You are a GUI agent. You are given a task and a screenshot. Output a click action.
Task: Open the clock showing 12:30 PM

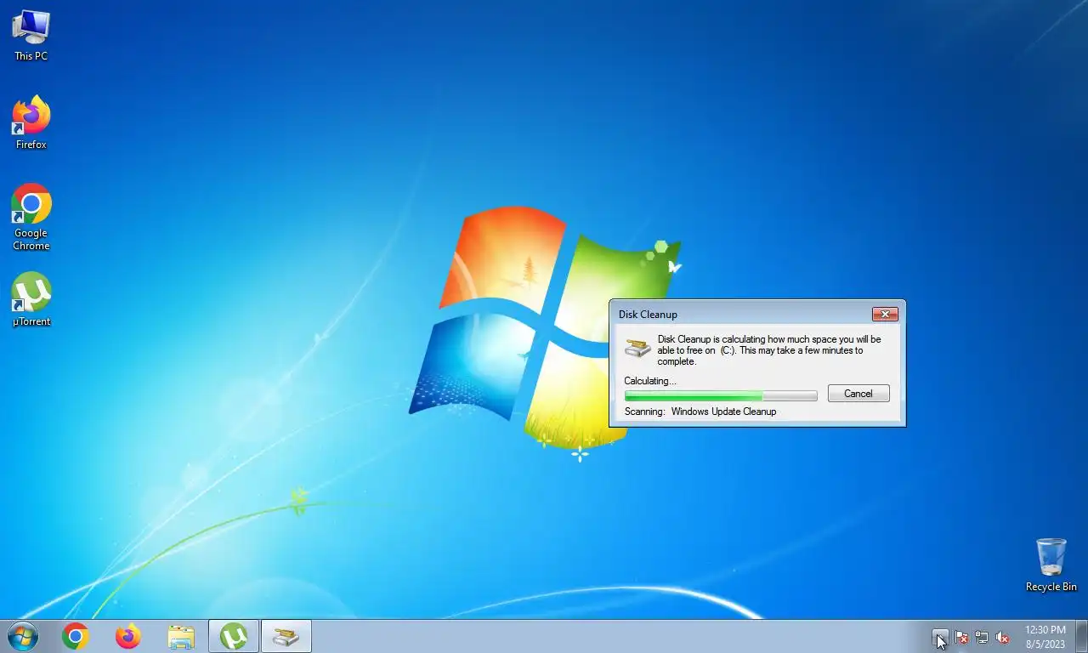(1045, 636)
